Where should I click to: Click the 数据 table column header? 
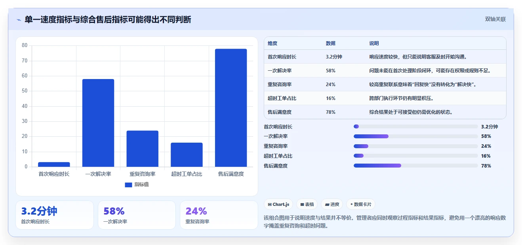[331, 43]
